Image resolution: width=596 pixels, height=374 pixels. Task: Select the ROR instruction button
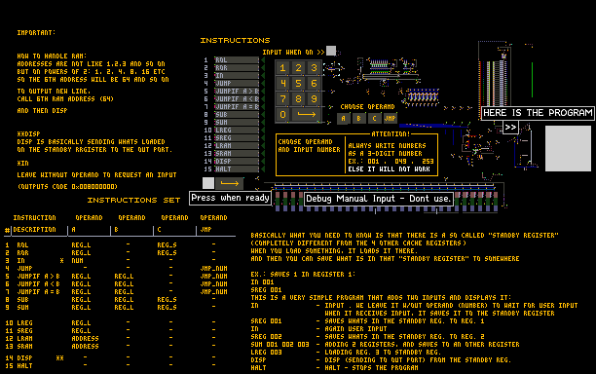pyautogui.click(x=237, y=67)
